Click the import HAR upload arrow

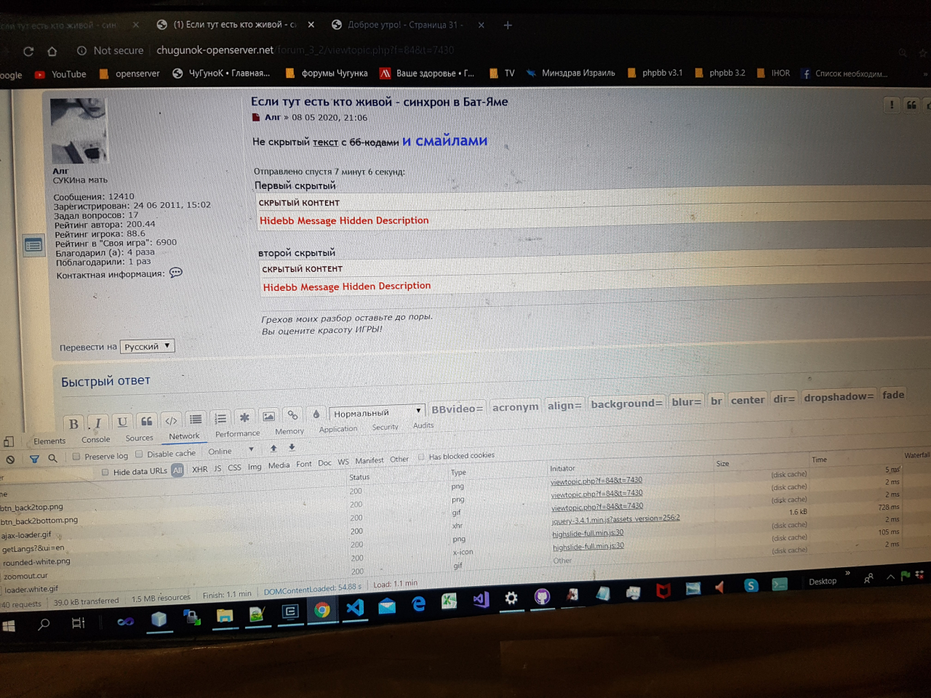(x=273, y=449)
